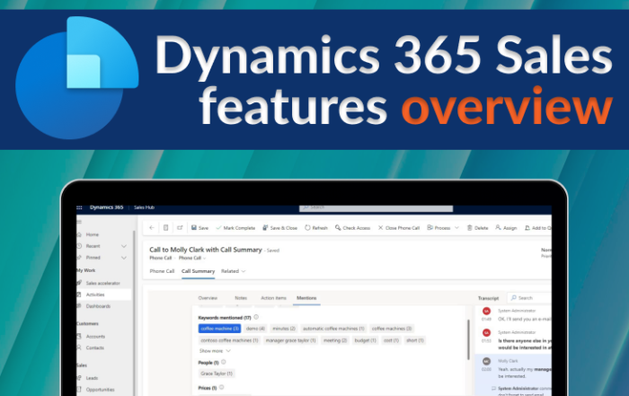Expand the Pinned chevron
The image size is (629, 396).
point(124,258)
